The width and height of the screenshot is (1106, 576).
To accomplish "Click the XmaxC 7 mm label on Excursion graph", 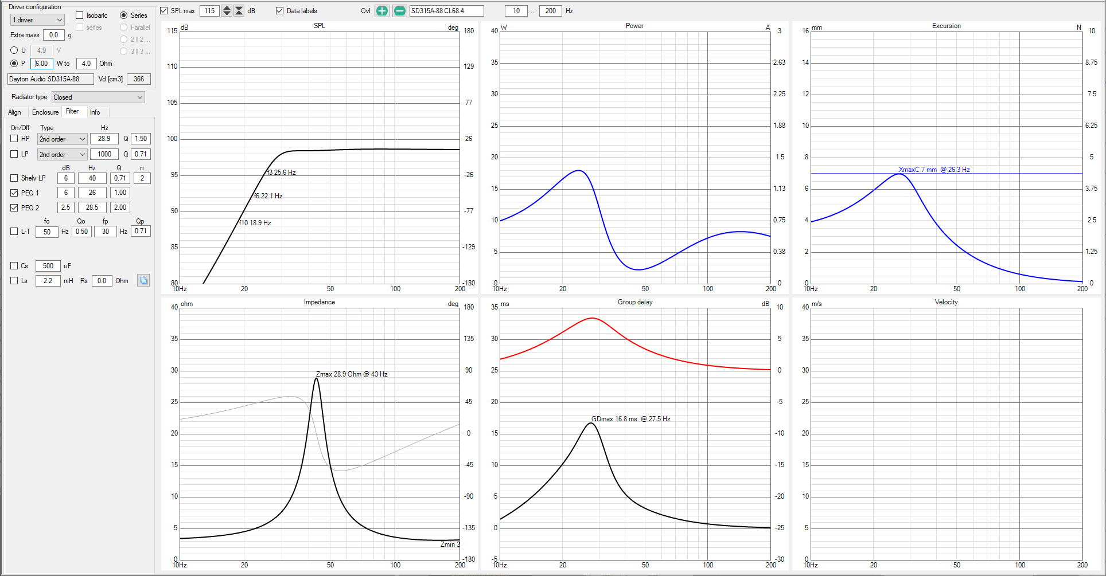I will [x=934, y=170].
